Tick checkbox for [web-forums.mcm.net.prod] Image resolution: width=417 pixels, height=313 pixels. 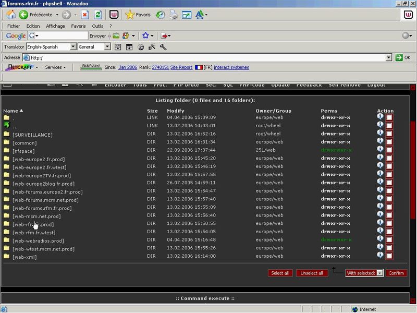(389, 199)
